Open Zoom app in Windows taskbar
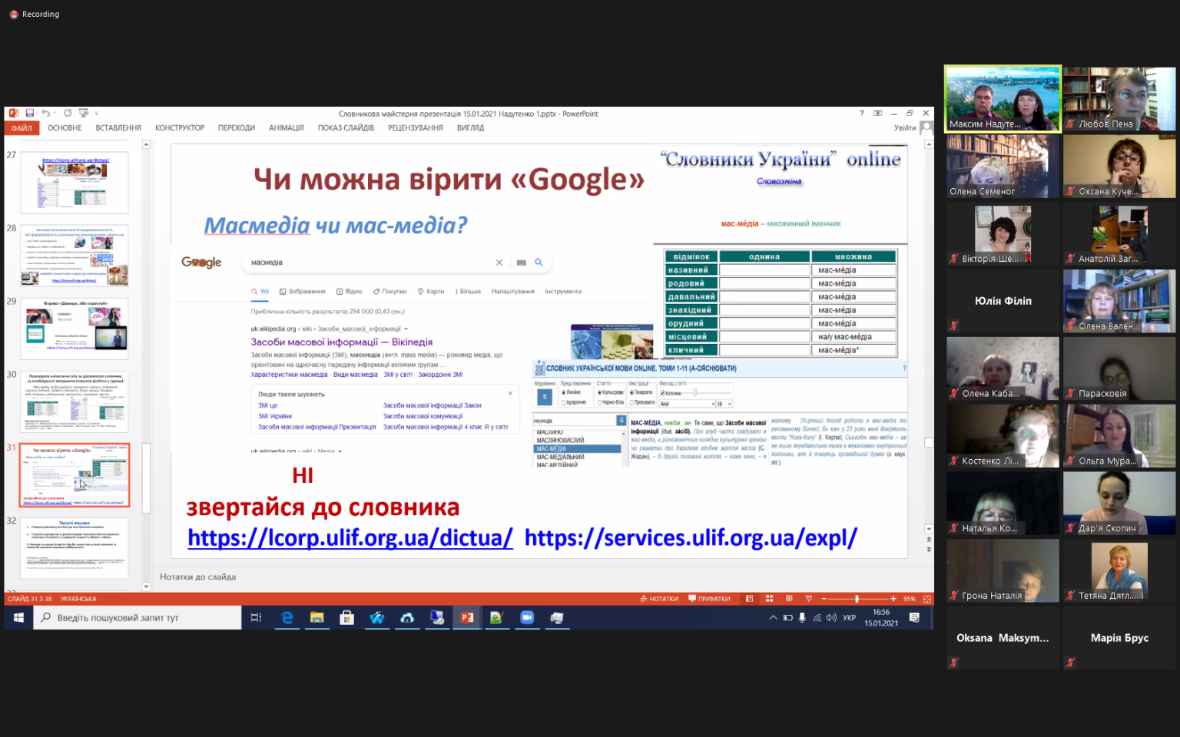This screenshot has height=737, width=1180. coord(527,617)
